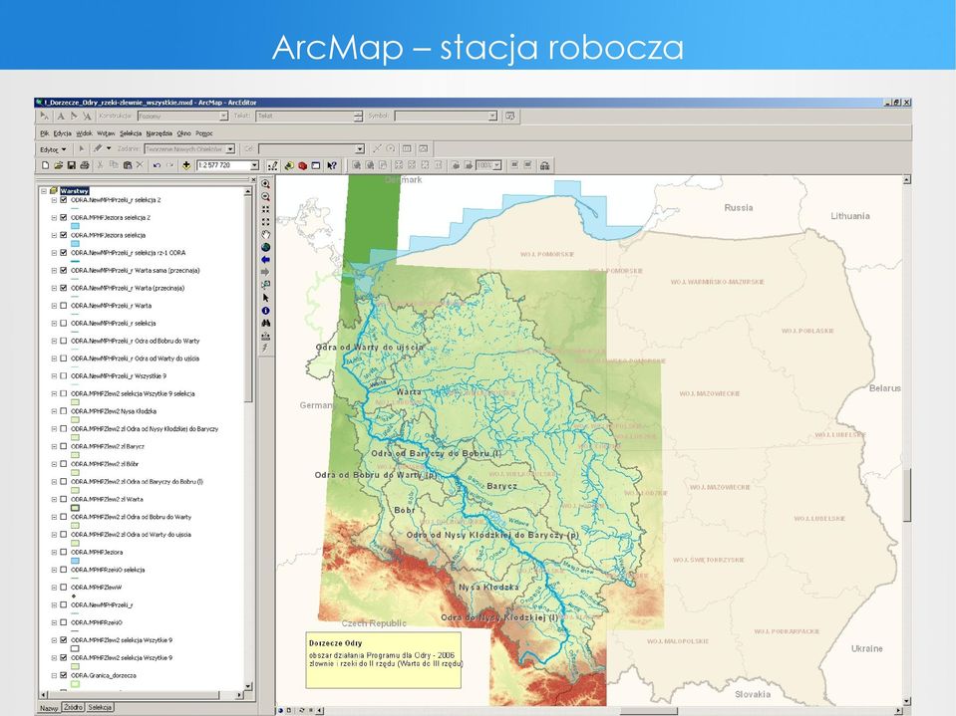Turn on layer ODRA.MPHFZlew2 zl Barycz
The image size is (956, 716).
[x=64, y=446]
